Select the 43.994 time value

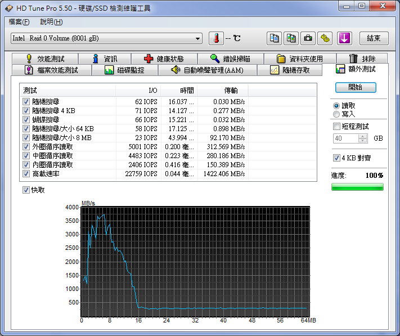(x=181, y=138)
